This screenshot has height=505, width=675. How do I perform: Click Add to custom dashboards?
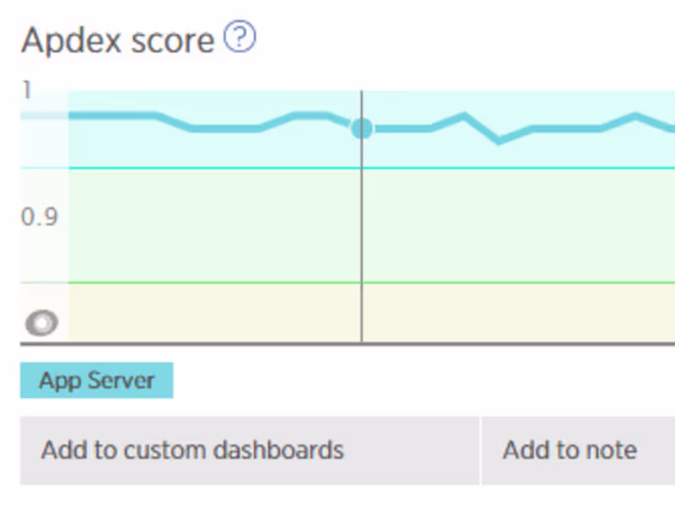pos(192,450)
